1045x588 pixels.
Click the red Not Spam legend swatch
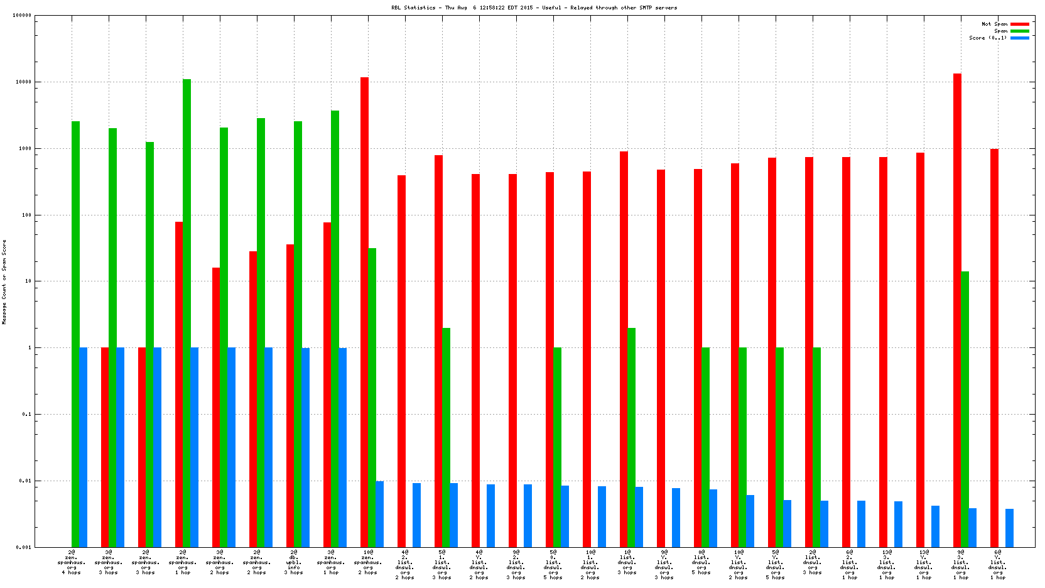1019,24
